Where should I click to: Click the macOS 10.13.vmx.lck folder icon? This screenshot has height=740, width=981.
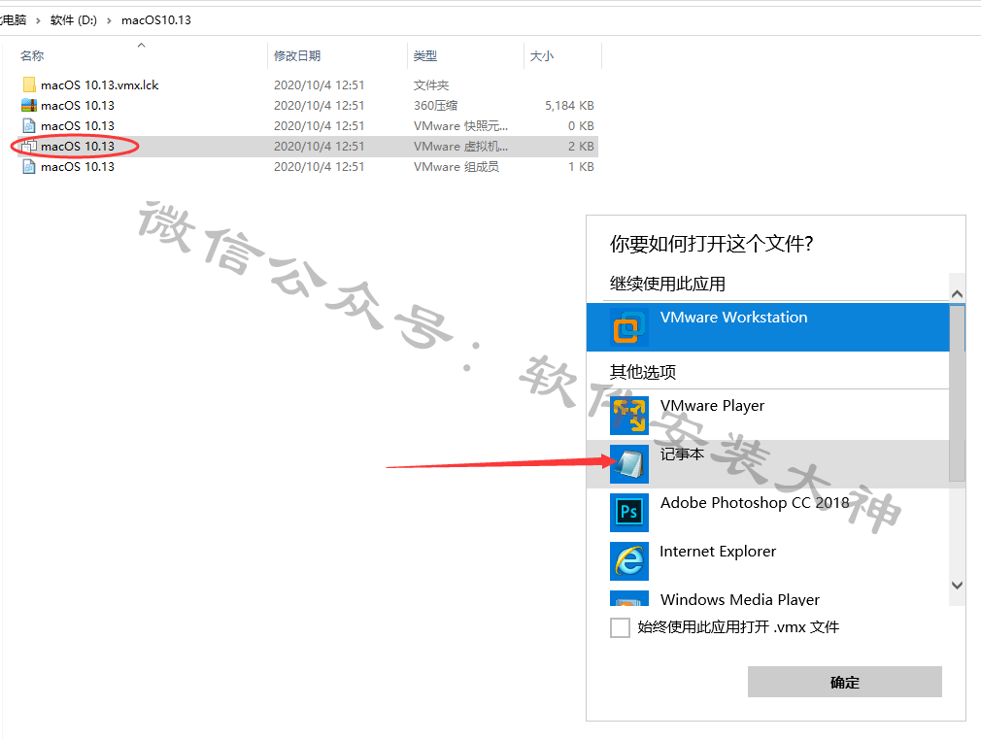tap(29, 84)
